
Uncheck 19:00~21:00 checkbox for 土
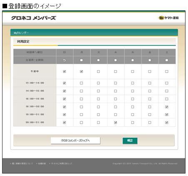[167, 115]
